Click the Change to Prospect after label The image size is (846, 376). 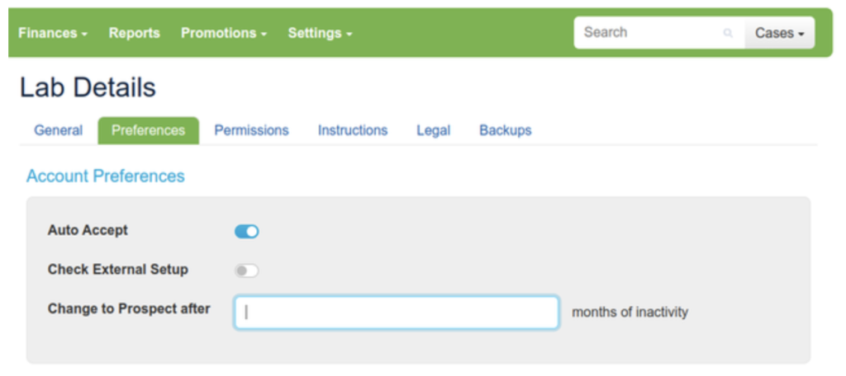[x=129, y=308]
